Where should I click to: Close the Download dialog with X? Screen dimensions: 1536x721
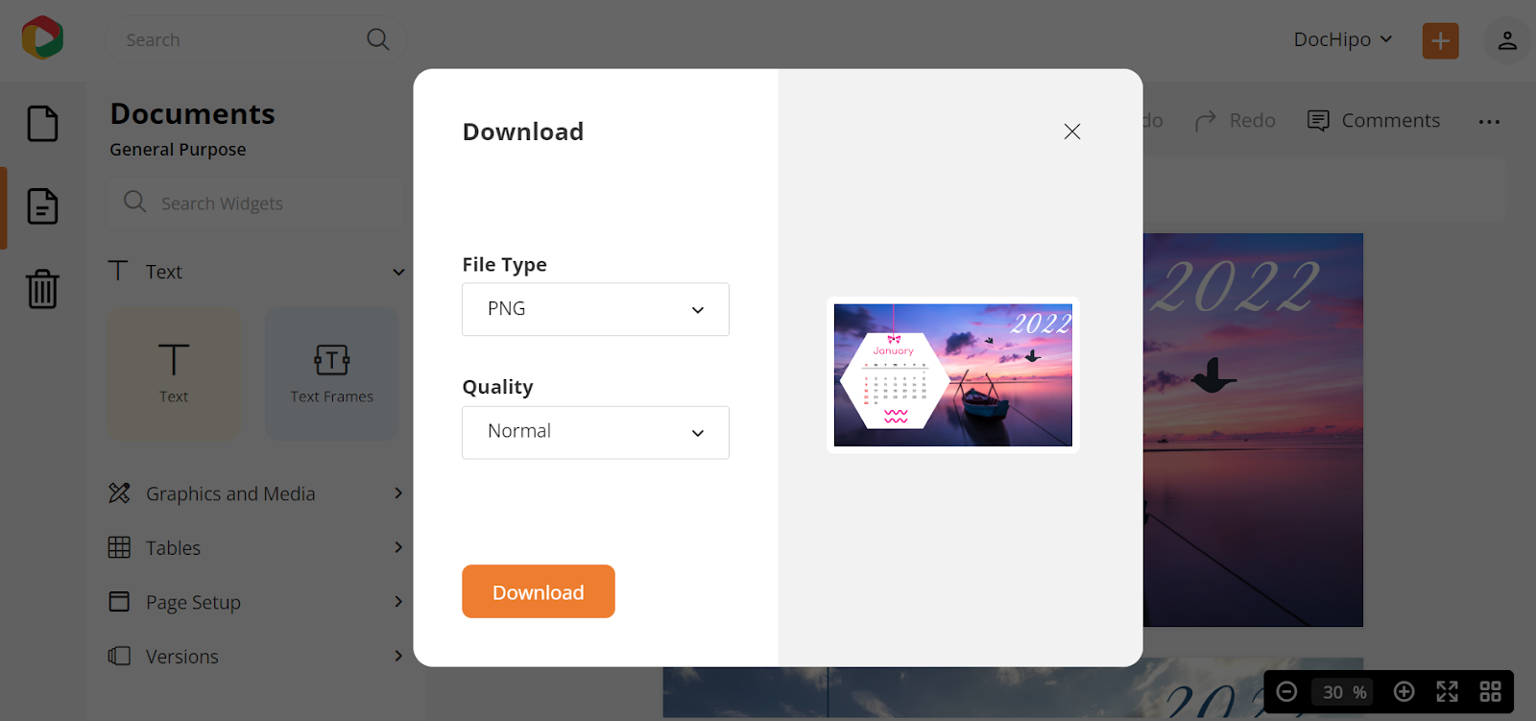click(1072, 132)
